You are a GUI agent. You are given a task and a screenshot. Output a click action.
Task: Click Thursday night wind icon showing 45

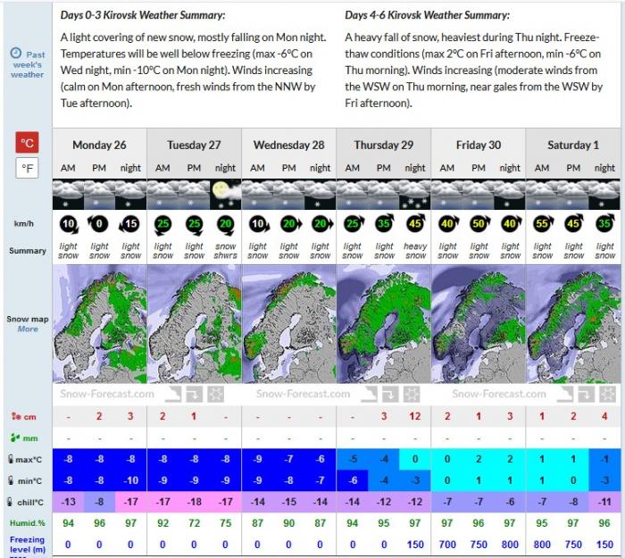point(415,223)
